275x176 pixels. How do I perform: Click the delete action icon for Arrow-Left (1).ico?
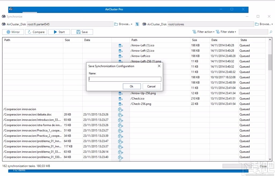[x=120, y=46]
